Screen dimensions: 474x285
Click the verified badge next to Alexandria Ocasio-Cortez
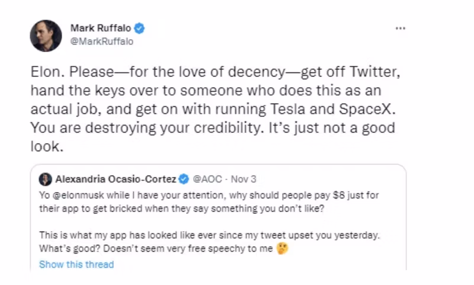(x=184, y=179)
